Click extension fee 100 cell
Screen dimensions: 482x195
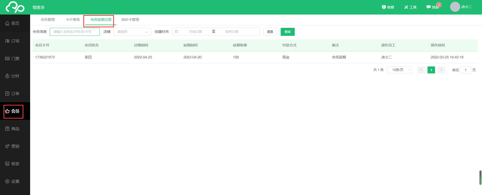[x=236, y=57]
